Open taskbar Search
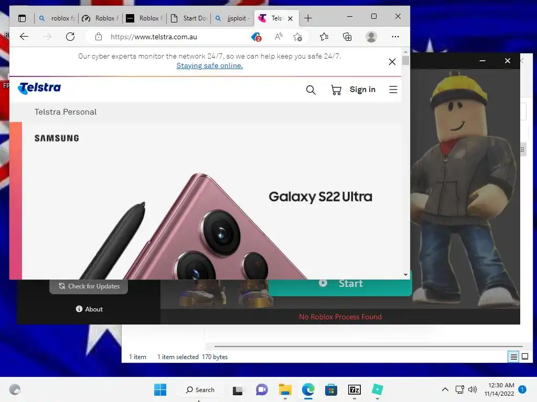The width and height of the screenshot is (537, 402). pos(200,389)
